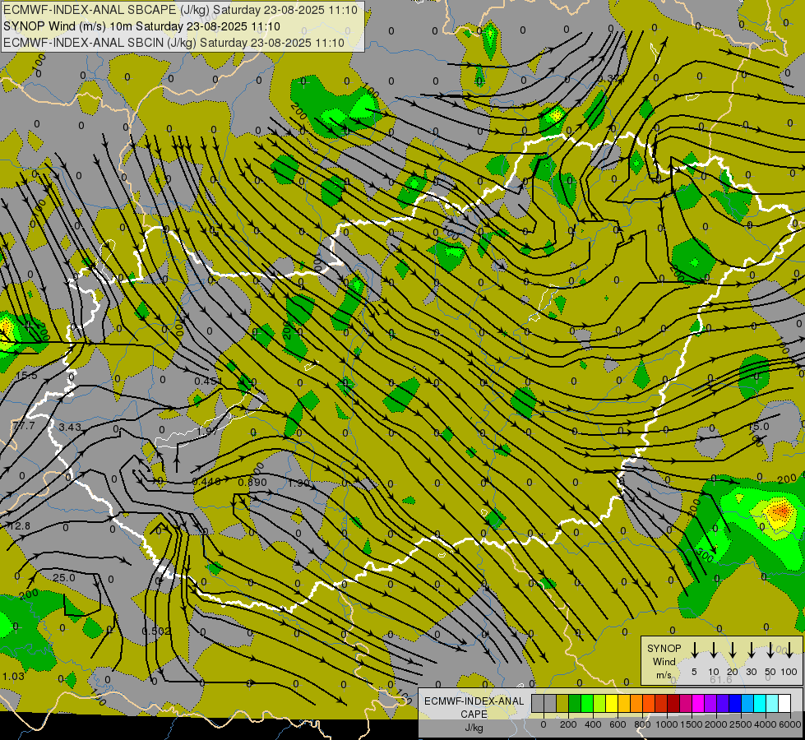Click the map value 12.8
Viewport: 805px width, 740px height.
(20, 526)
